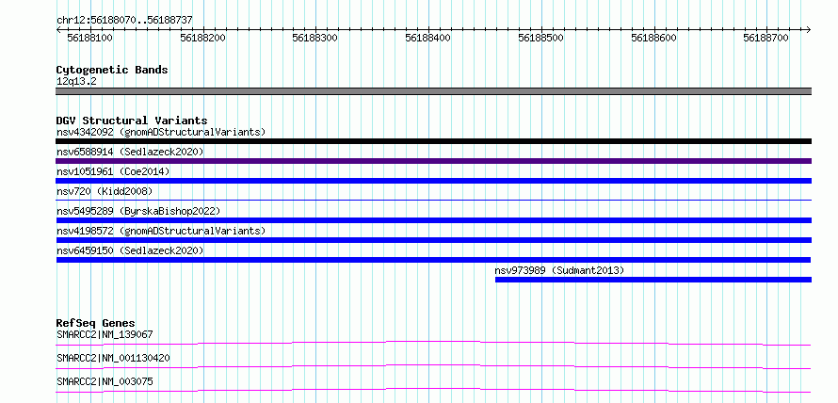Select the RefSeq Genes track title
The width and height of the screenshot is (838, 403).
click(x=95, y=323)
